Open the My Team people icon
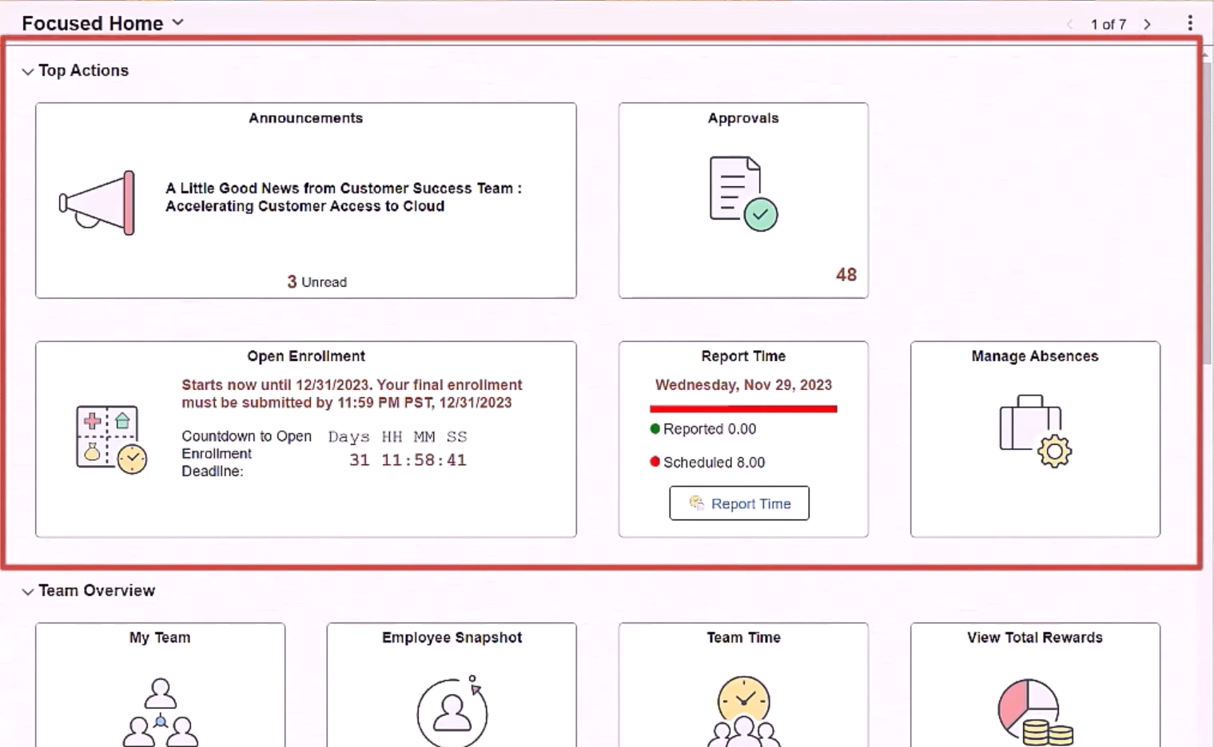 tap(160, 711)
